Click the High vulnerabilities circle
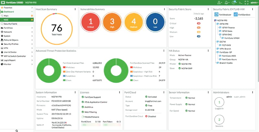Image resolution: width=259 pixels, height=132 pixels. (112, 22)
